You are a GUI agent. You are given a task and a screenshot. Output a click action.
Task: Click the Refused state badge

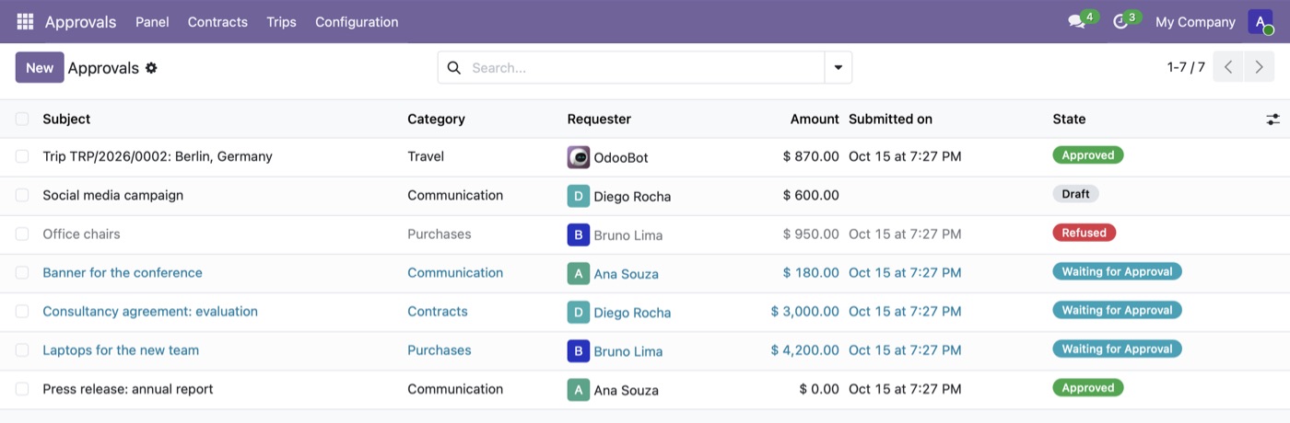point(1085,233)
